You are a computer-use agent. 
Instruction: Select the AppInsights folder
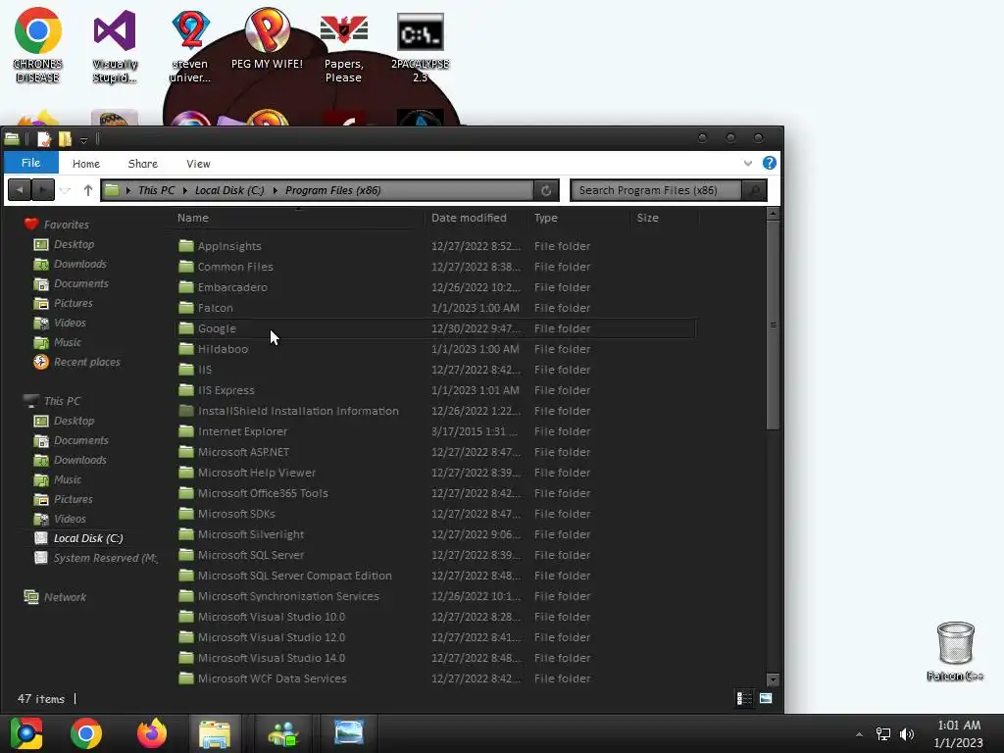pyautogui.click(x=435, y=246)
